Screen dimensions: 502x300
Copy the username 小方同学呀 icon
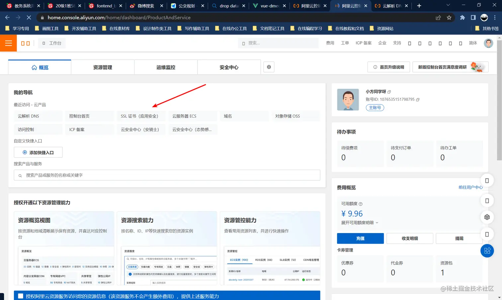pyautogui.click(x=389, y=92)
